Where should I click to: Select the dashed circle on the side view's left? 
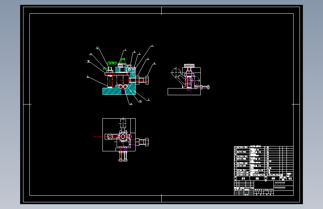pos(176,73)
